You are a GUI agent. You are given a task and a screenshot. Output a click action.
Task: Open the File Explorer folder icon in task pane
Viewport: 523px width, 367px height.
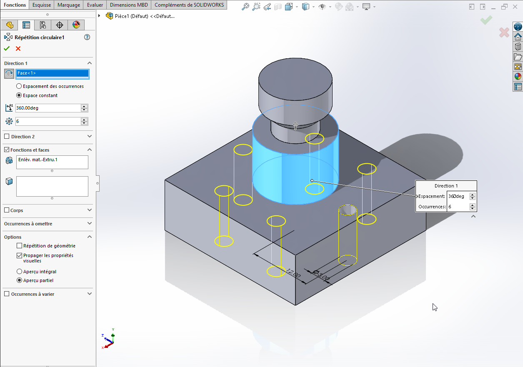(518, 57)
